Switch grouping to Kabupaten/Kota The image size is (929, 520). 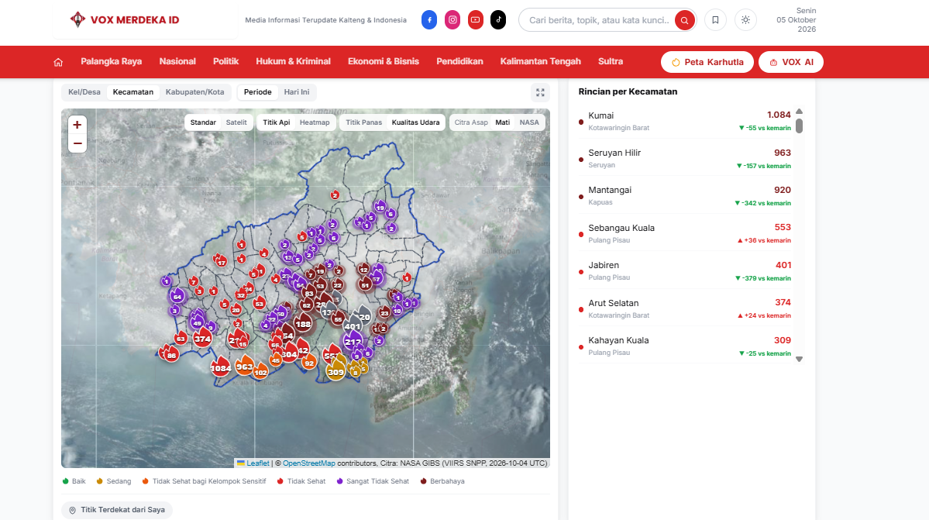coord(195,92)
